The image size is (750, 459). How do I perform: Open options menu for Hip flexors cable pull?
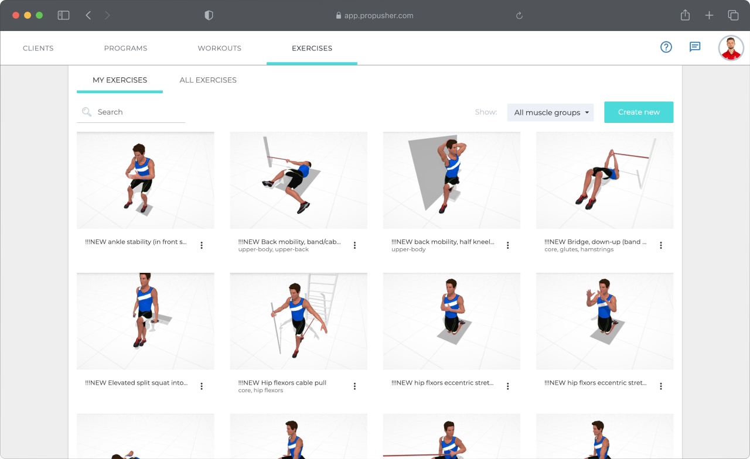(354, 386)
